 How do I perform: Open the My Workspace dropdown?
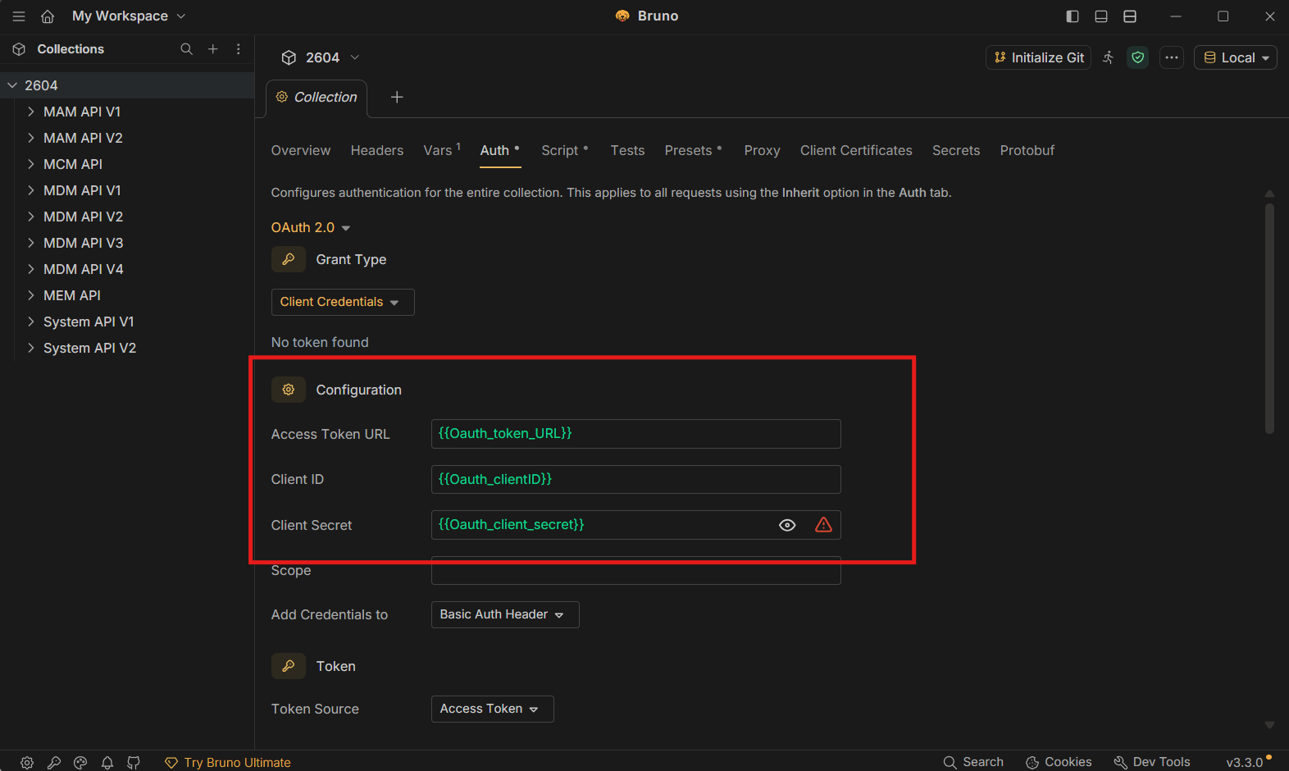click(129, 16)
